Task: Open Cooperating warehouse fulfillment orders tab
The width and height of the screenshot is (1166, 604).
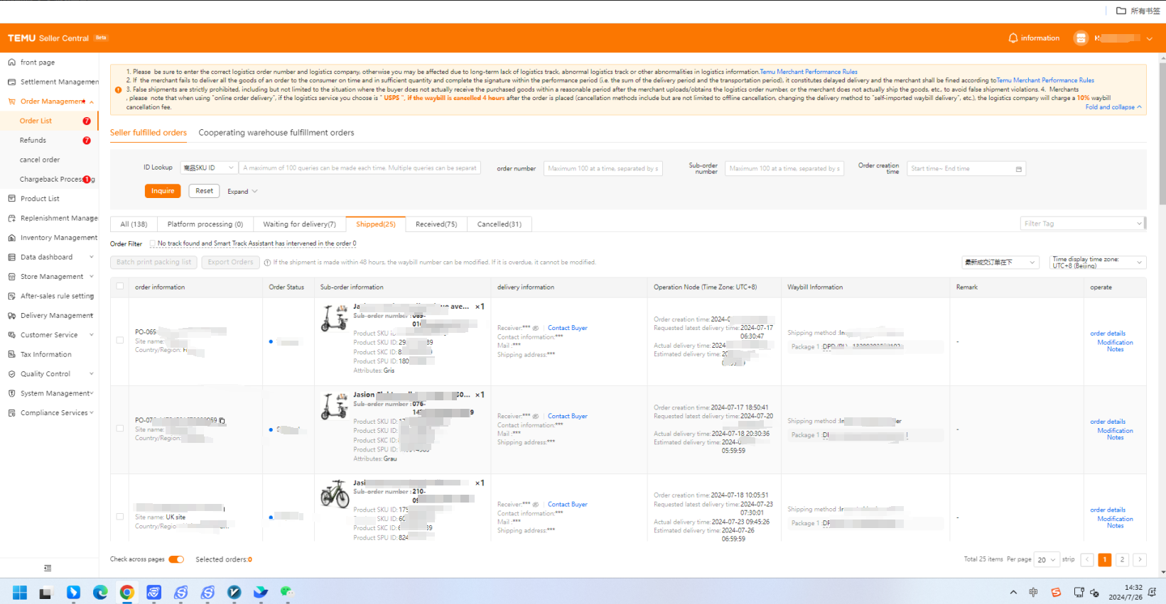Action: (276, 133)
